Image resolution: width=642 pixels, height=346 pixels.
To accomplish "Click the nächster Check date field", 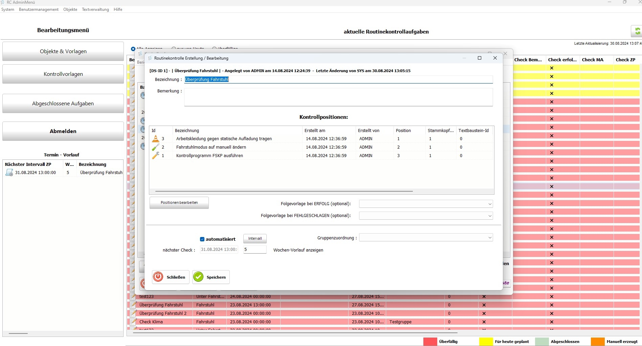I will [219, 250].
